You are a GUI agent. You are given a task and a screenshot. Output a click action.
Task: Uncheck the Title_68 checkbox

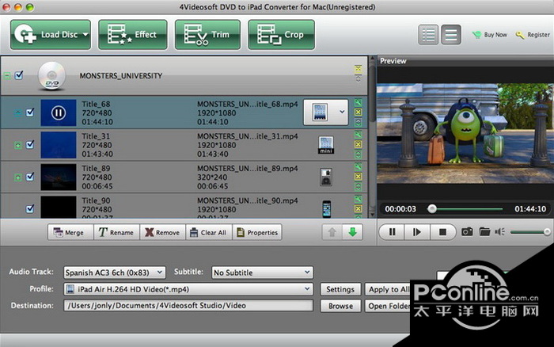pyautogui.click(x=30, y=112)
